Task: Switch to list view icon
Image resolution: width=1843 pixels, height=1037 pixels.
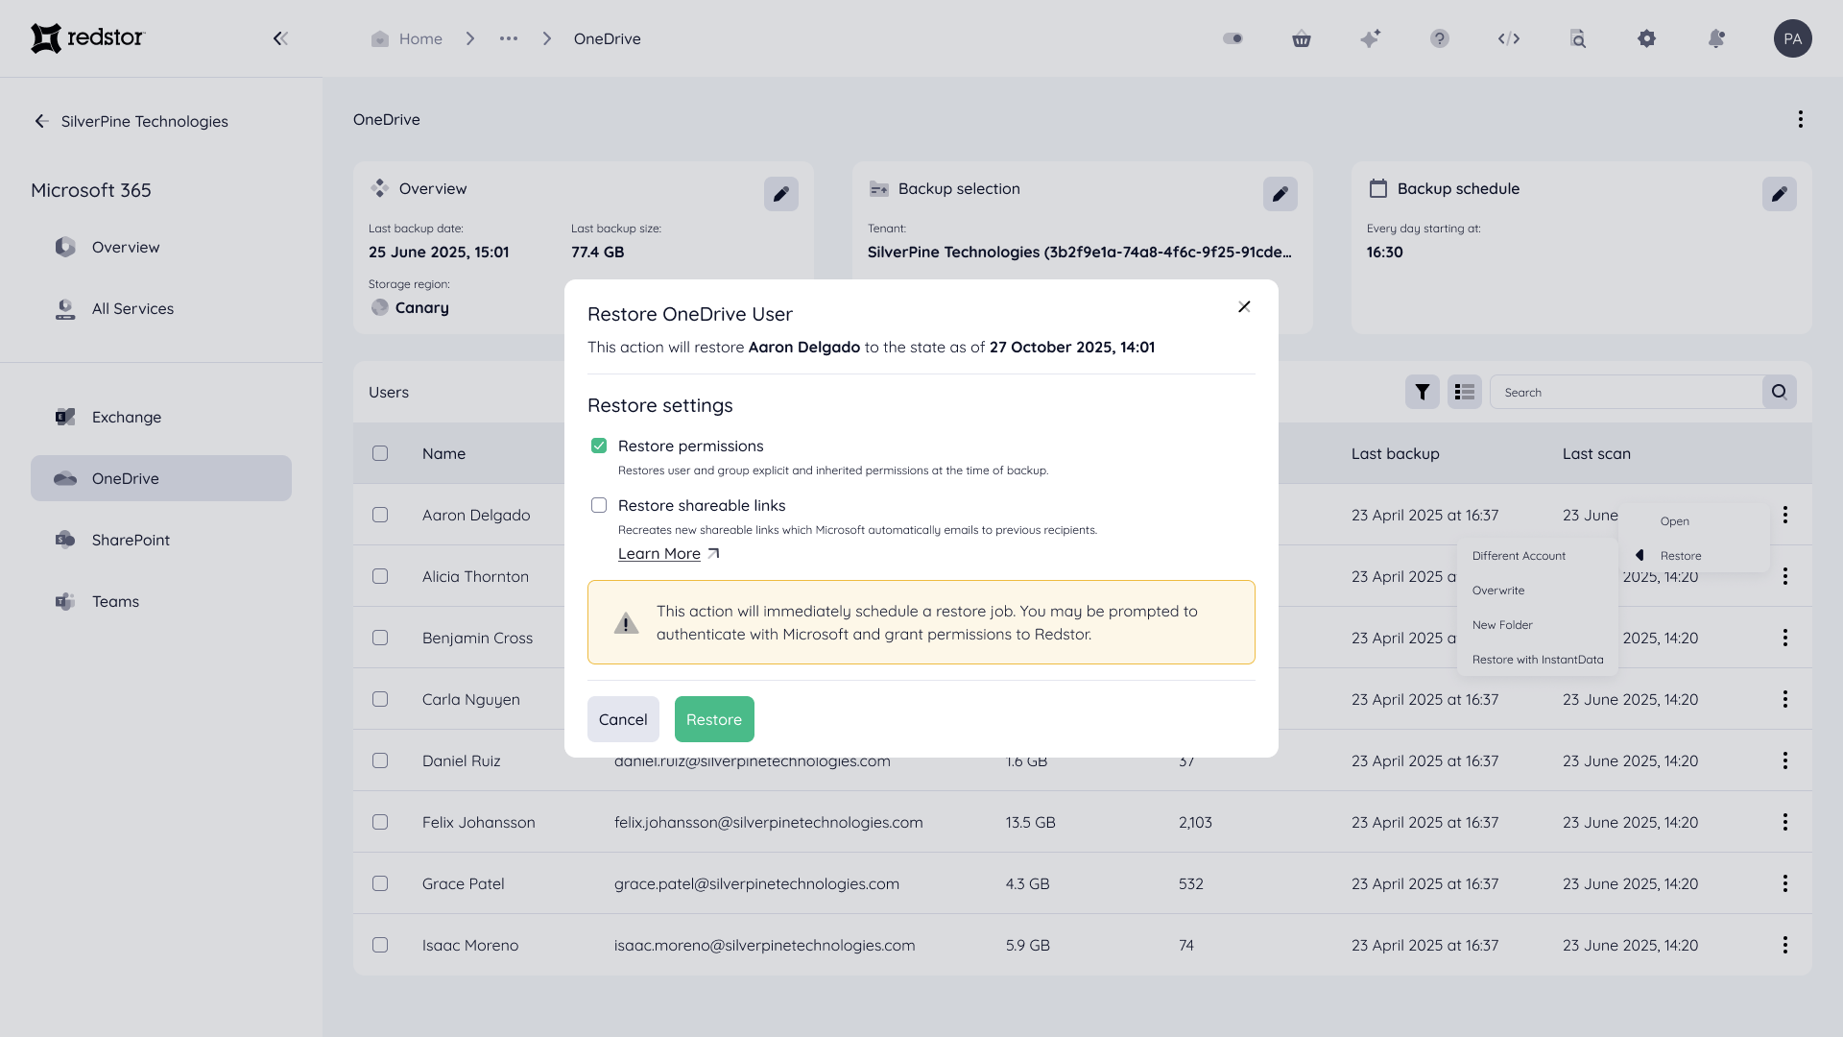Action: coord(1465,392)
